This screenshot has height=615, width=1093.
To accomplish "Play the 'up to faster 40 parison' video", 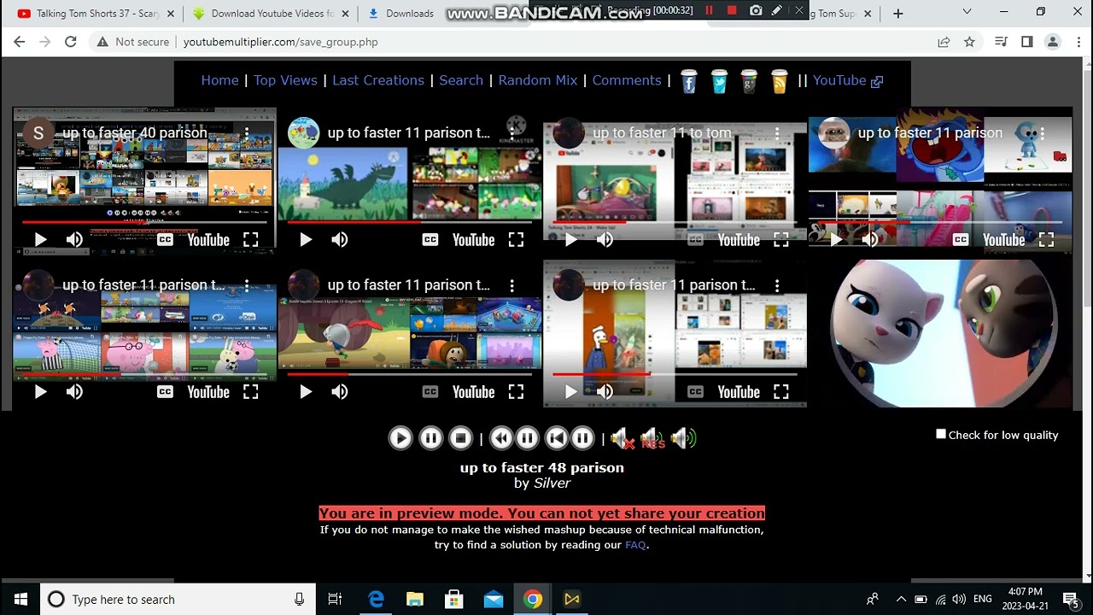I will tap(40, 240).
